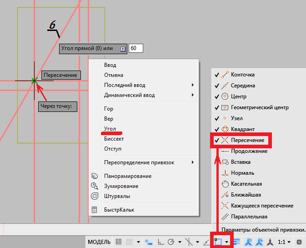Toggle polar tracking icon in status bar
Screen dimensions: 306x248
click(171, 242)
